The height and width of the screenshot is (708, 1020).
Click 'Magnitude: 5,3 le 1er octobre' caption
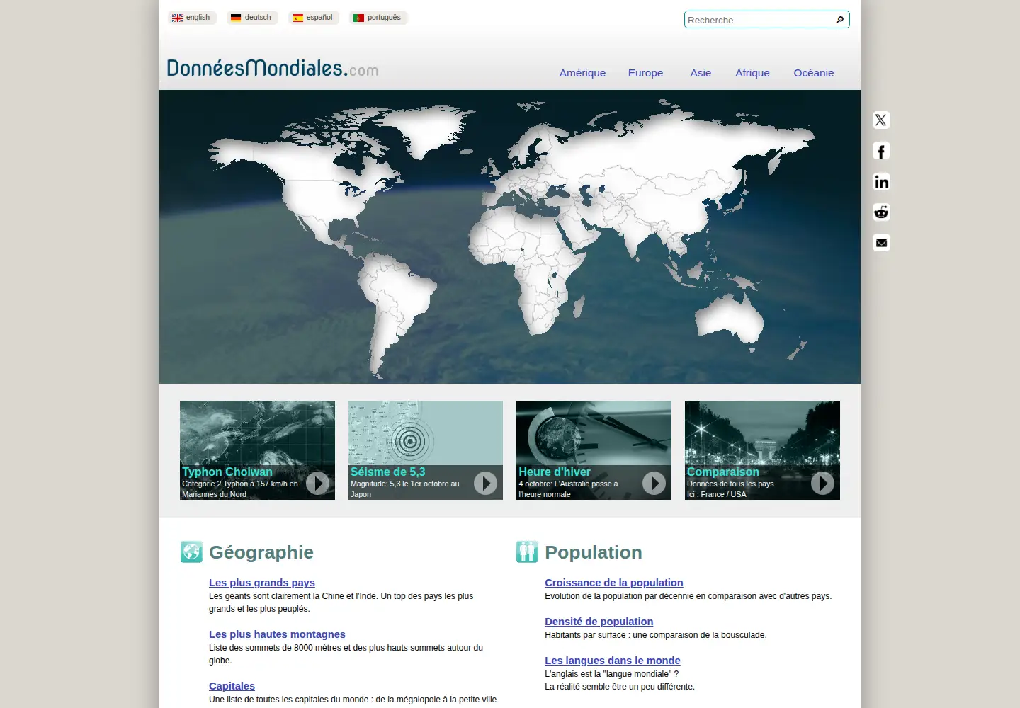coord(399,484)
